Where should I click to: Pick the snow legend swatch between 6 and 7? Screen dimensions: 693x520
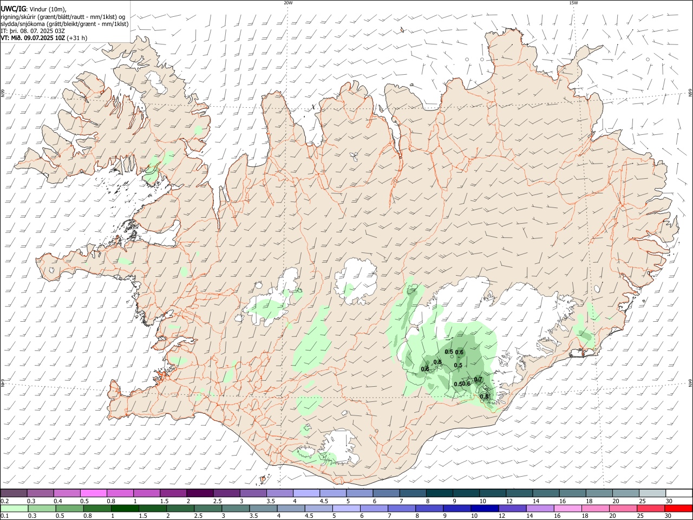[386, 493]
